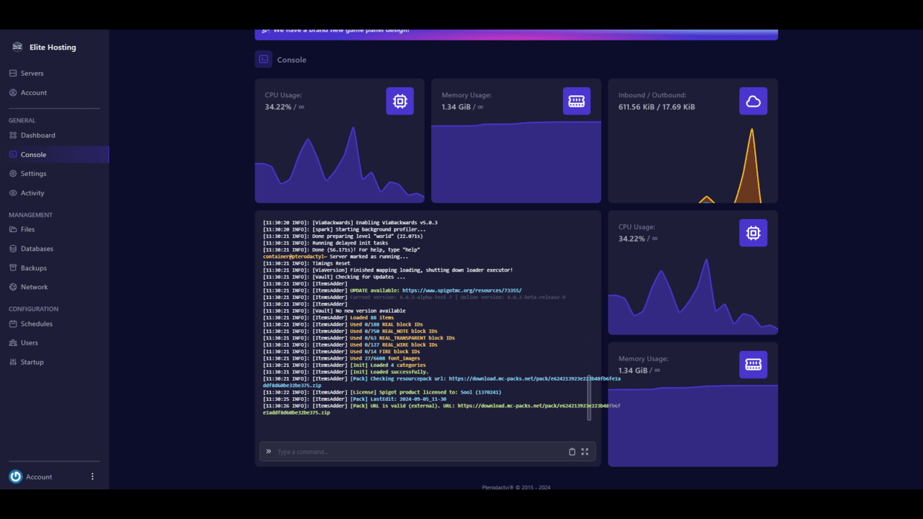The height and width of the screenshot is (519, 923).
Task: Open Servers in the sidebar
Action: [x=32, y=74]
